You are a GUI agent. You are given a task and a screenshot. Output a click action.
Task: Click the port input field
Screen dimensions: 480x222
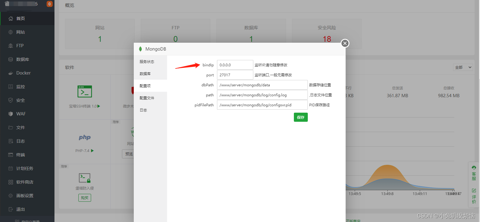[x=235, y=75]
